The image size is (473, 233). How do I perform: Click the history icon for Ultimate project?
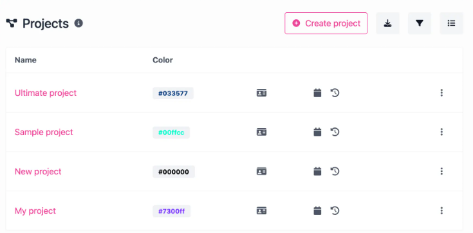coord(335,93)
